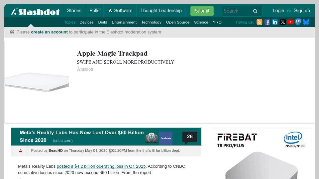Click the facebook topic icon
Image resolution: width=319 pixels, height=179 pixels.
point(165,138)
